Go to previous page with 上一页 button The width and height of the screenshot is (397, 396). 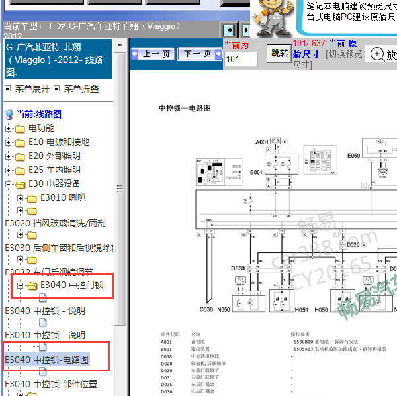(153, 54)
